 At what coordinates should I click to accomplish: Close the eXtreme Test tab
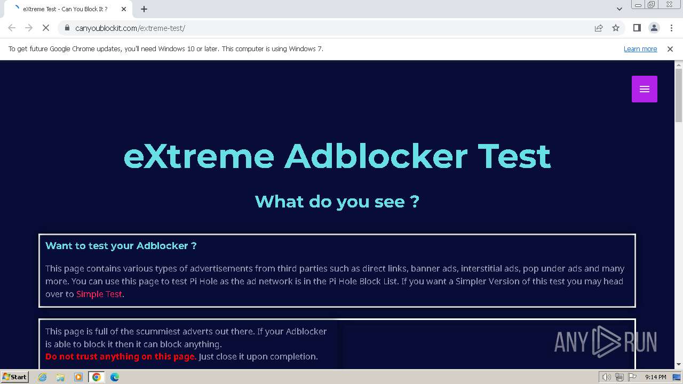(124, 9)
